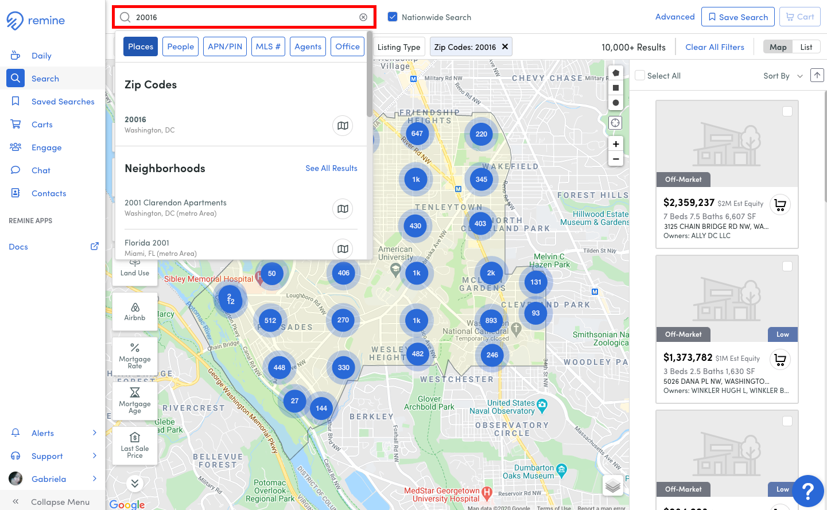The height and width of the screenshot is (510, 827).
Task: Select the Agents tab
Action: (308, 46)
